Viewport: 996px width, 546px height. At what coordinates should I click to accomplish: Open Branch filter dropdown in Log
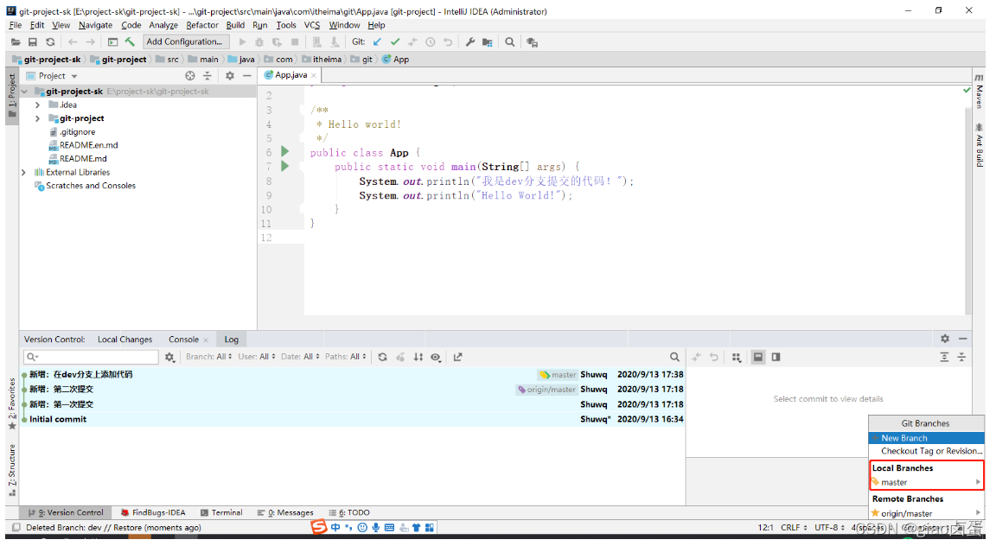pyautogui.click(x=209, y=357)
